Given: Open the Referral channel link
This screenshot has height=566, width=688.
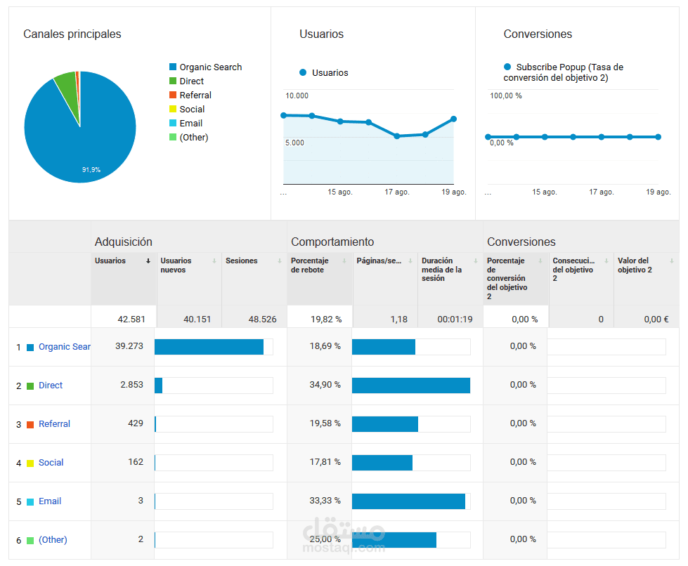Looking at the screenshot, I should click(x=54, y=424).
